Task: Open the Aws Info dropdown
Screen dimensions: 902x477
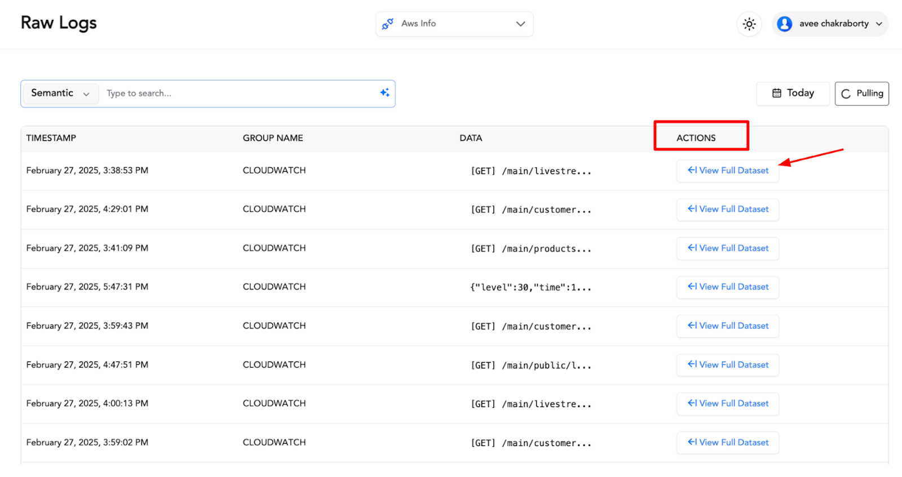Action: click(454, 24)
